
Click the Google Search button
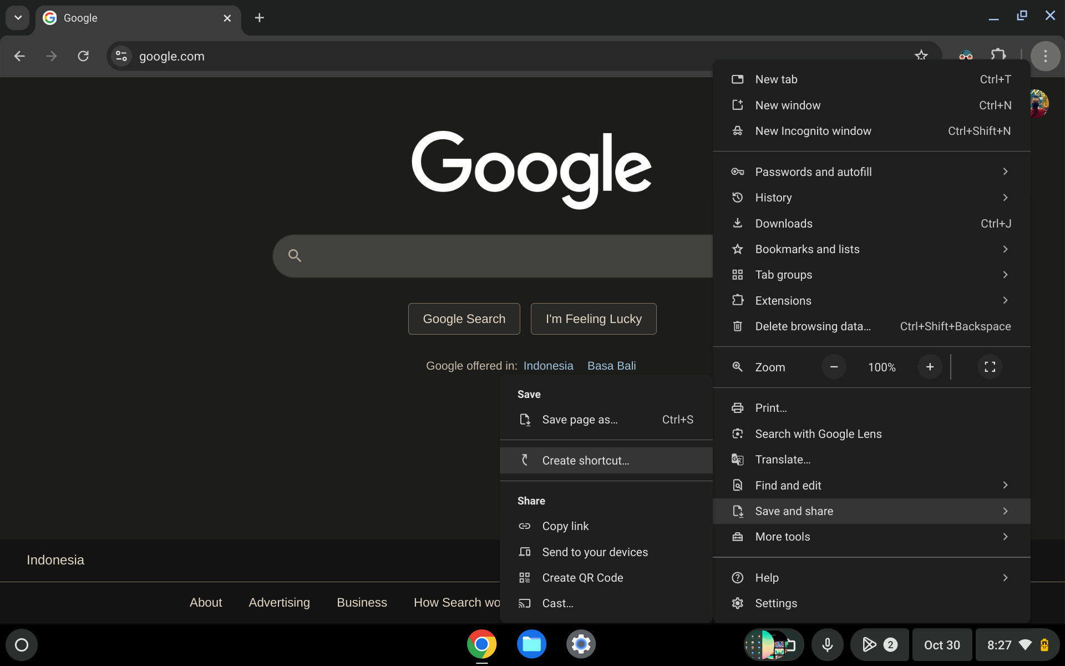click(x=464, y=319)
